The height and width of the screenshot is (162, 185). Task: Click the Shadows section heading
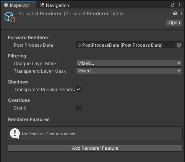click(x=18, y=82)
